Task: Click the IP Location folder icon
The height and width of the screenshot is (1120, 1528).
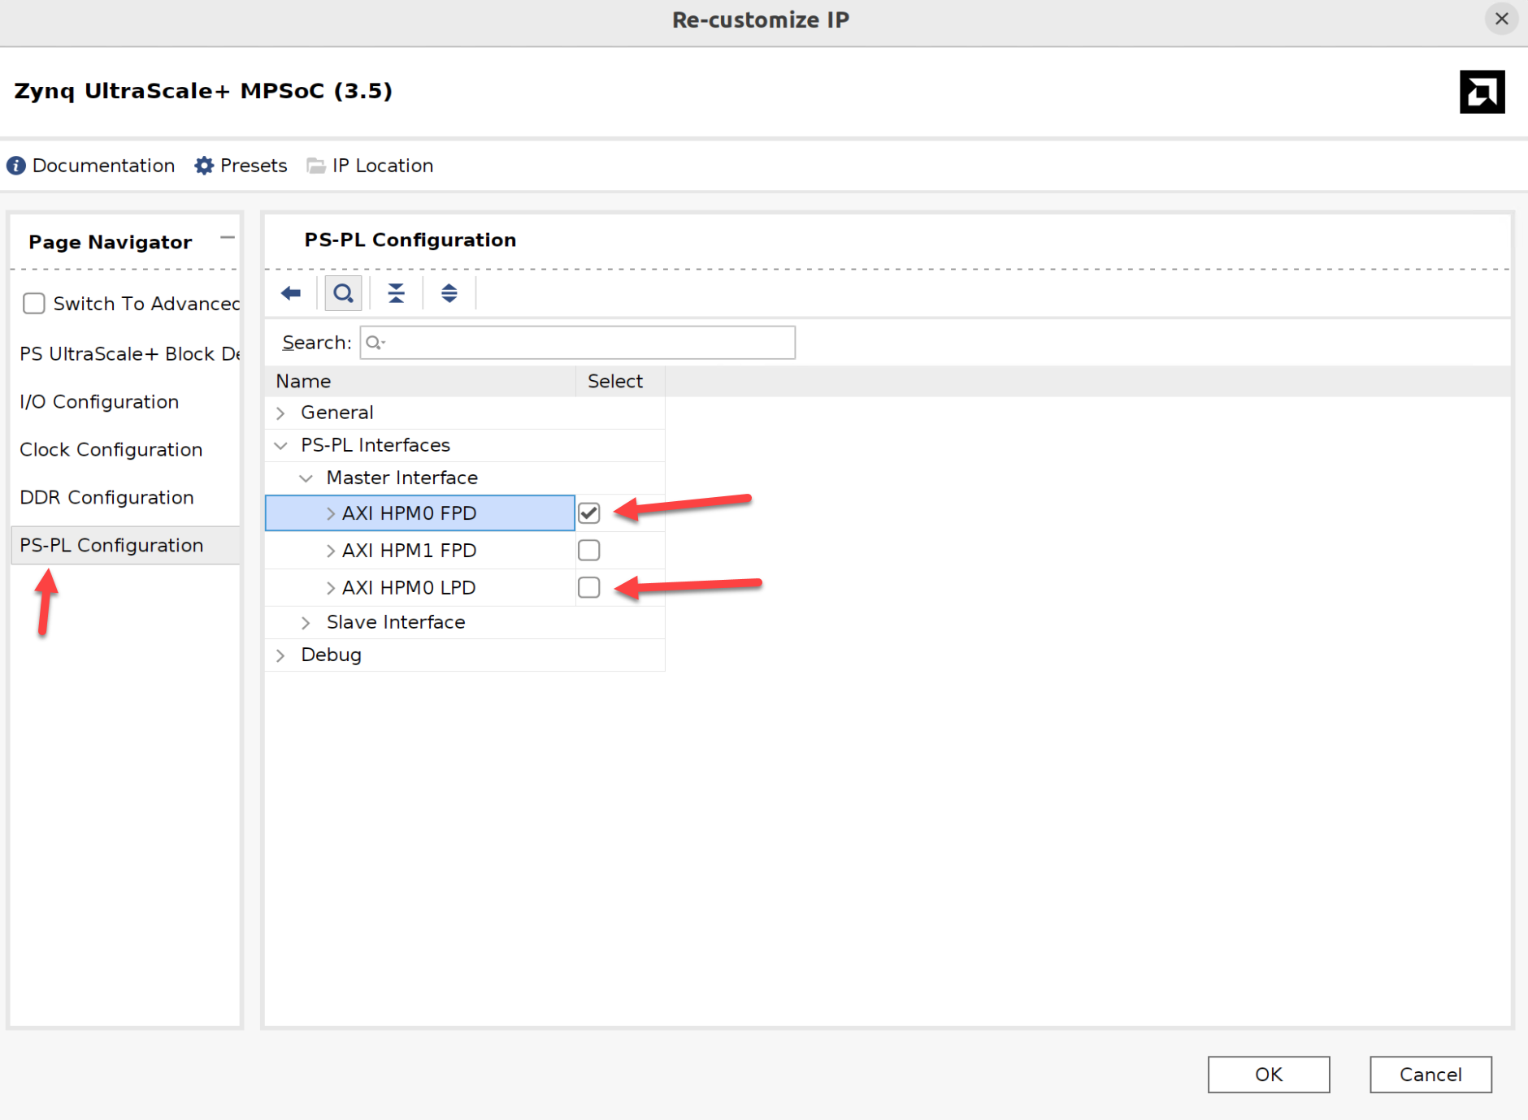Action: 315,166
